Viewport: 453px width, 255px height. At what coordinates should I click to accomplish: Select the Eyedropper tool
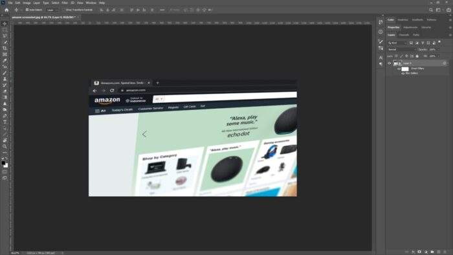tap(5, 60)
